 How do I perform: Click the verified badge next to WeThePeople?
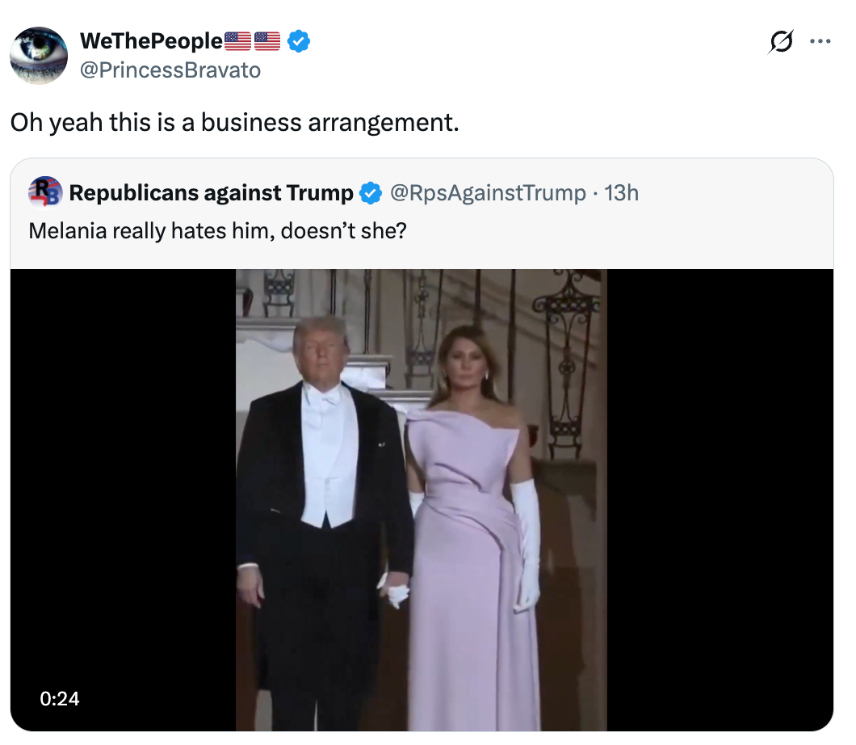(298, 40)
